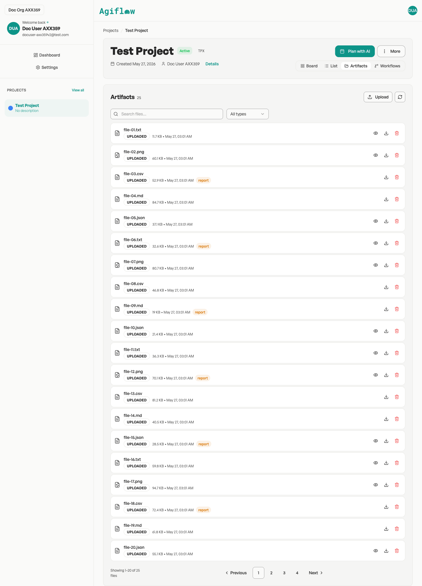Delete file-09.md

point(397,309)
